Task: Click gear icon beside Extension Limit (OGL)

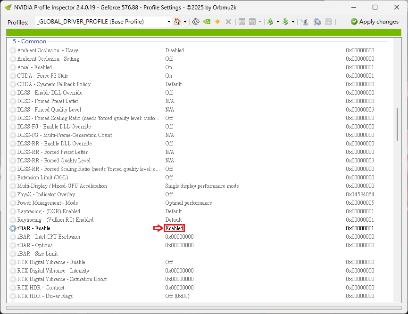Action: coord(13,177)
